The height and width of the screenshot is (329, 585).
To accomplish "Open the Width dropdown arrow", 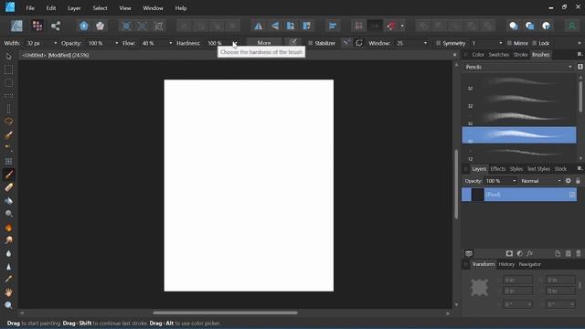I will 56,43.
